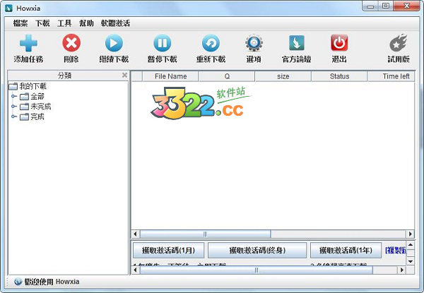Close the 分類 category panel

[124, 75]
